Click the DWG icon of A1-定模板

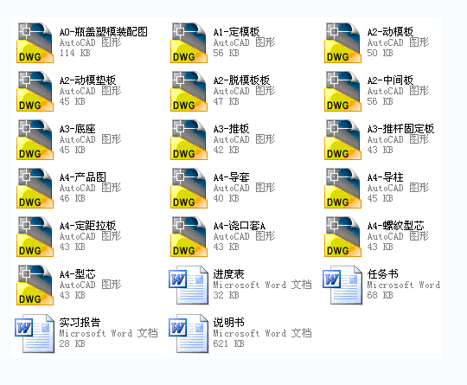coord(189,42)
